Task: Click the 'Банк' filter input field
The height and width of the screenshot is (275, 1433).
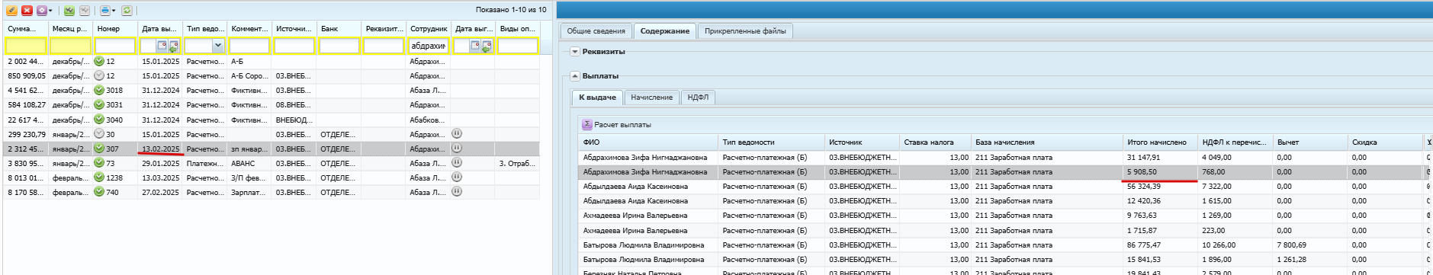Action: (339, 46)
